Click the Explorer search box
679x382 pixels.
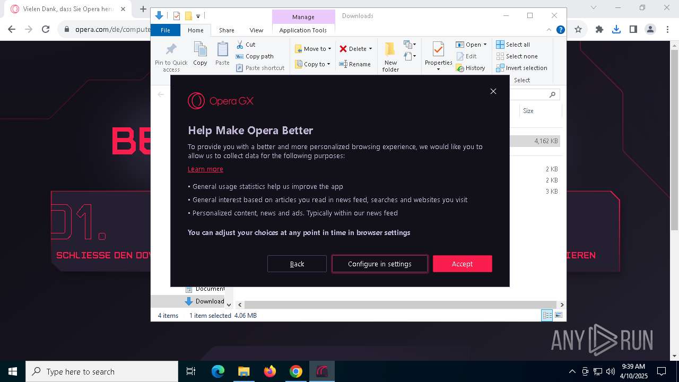pos(534,94)
